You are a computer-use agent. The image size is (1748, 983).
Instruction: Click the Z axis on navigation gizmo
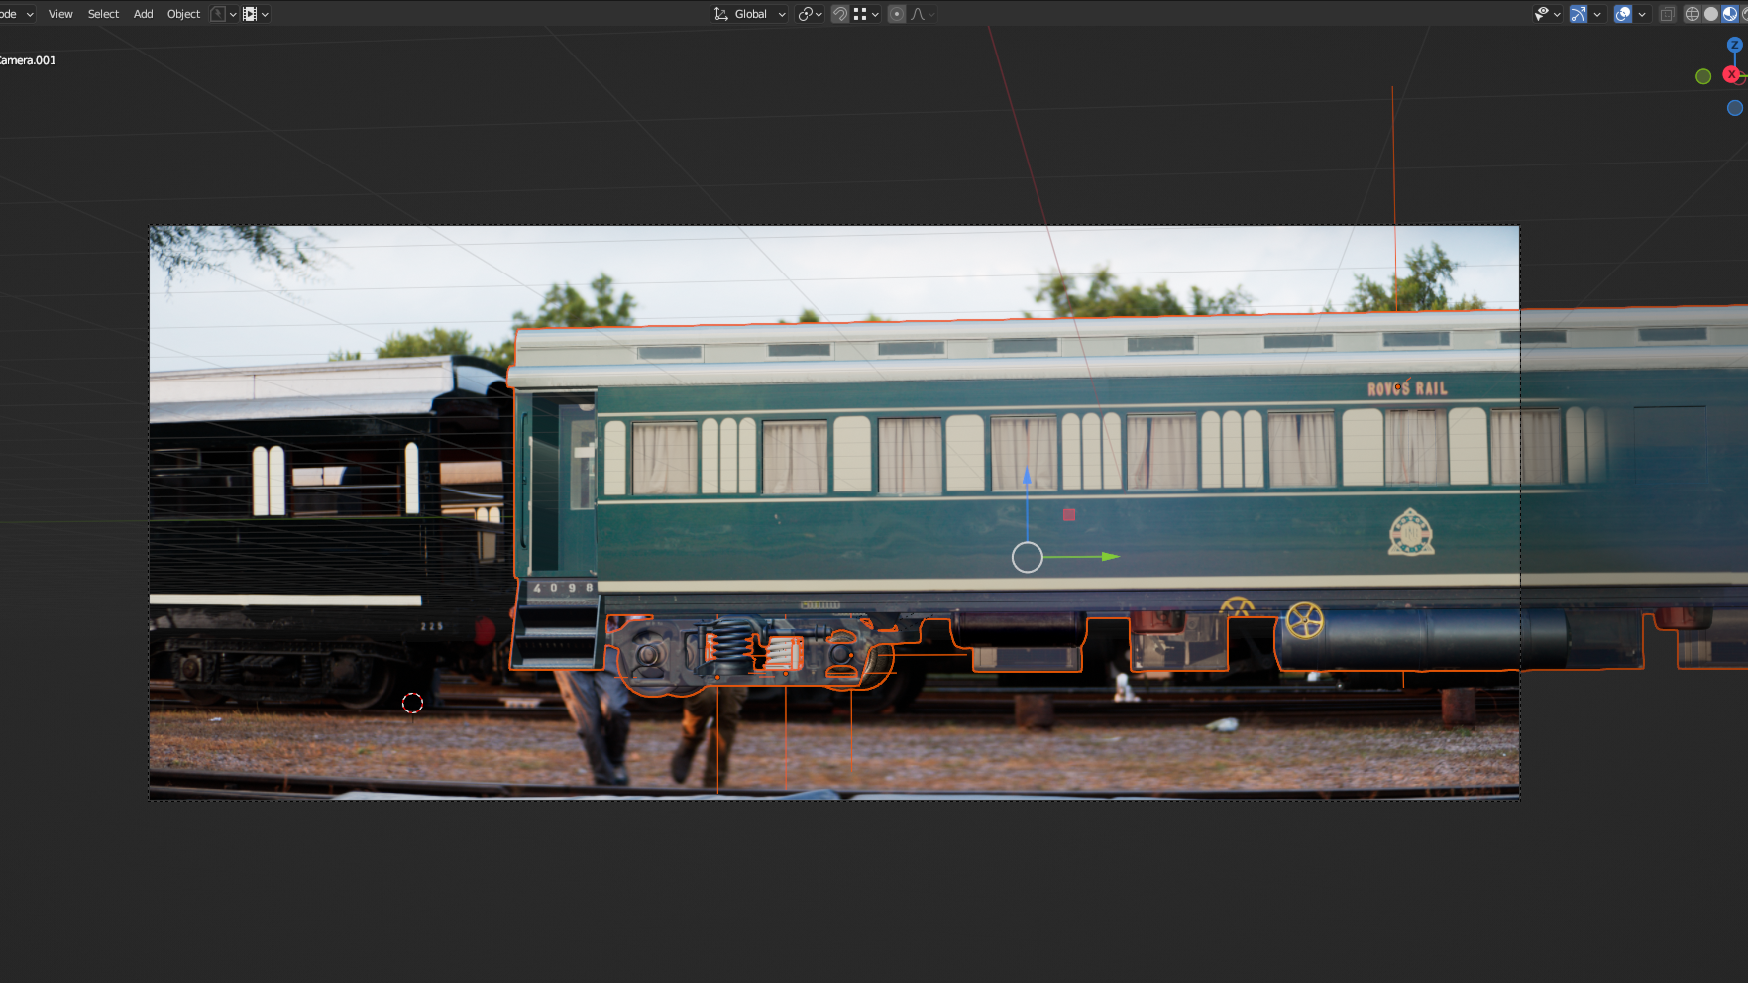click(x=1735, y=45)
